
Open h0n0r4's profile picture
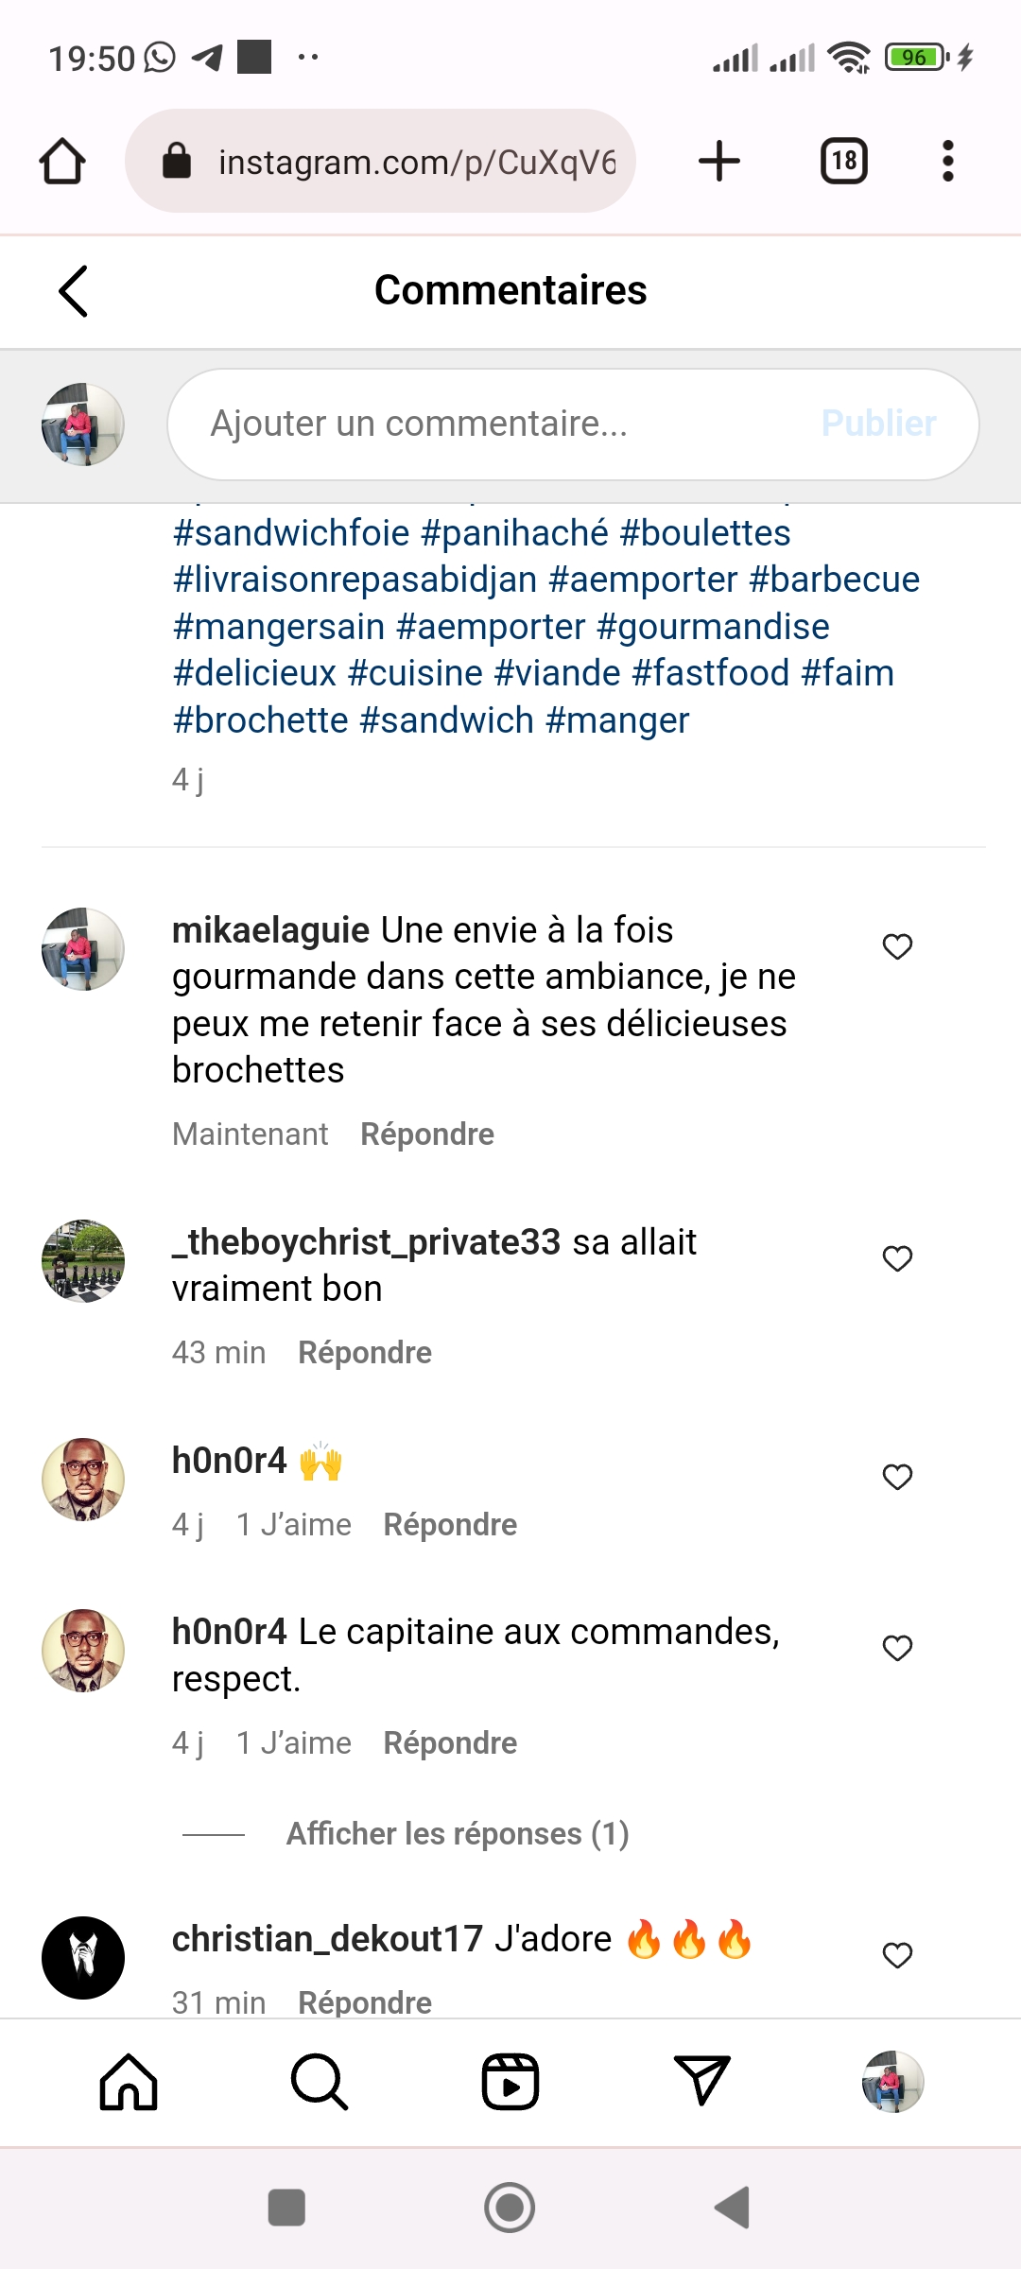[83, 1480]
